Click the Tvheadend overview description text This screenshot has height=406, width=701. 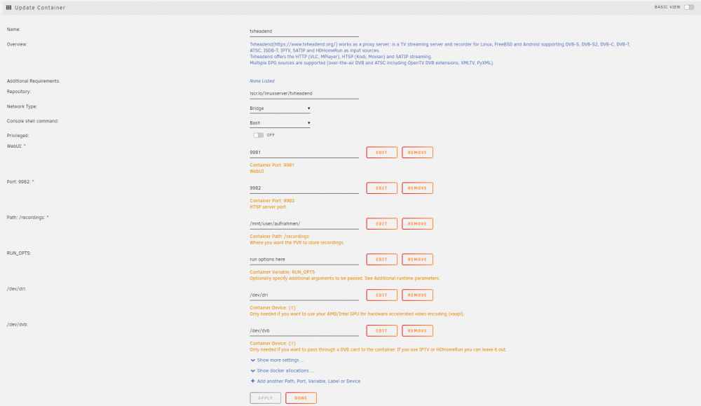(x=440, y=54)
